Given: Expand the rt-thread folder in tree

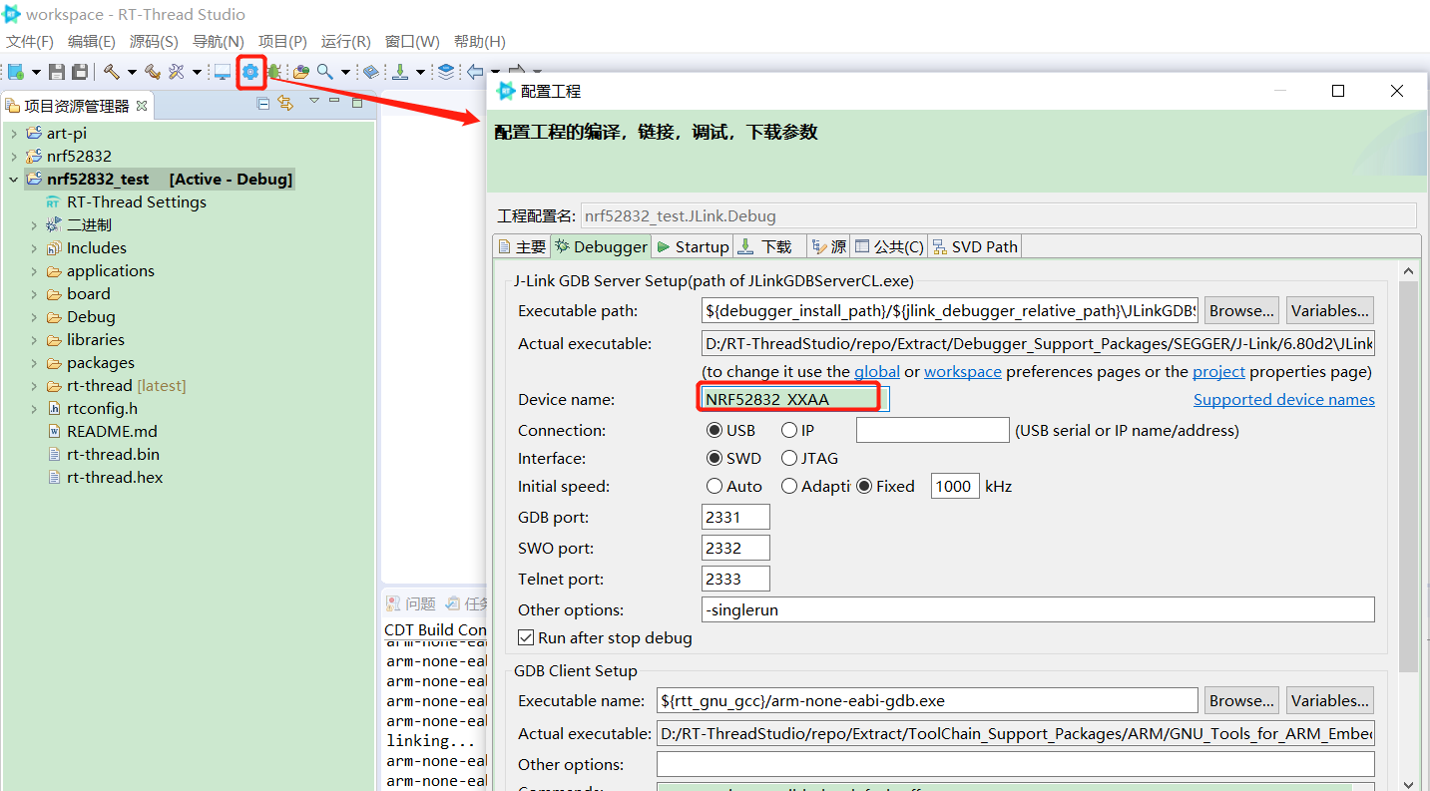Looking at the screenshot, I should [x=34, y=386].
